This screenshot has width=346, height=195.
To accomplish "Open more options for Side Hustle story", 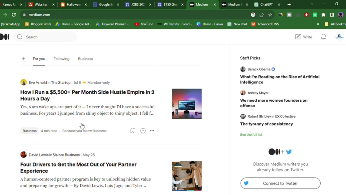I will click(x=152, y=131).
